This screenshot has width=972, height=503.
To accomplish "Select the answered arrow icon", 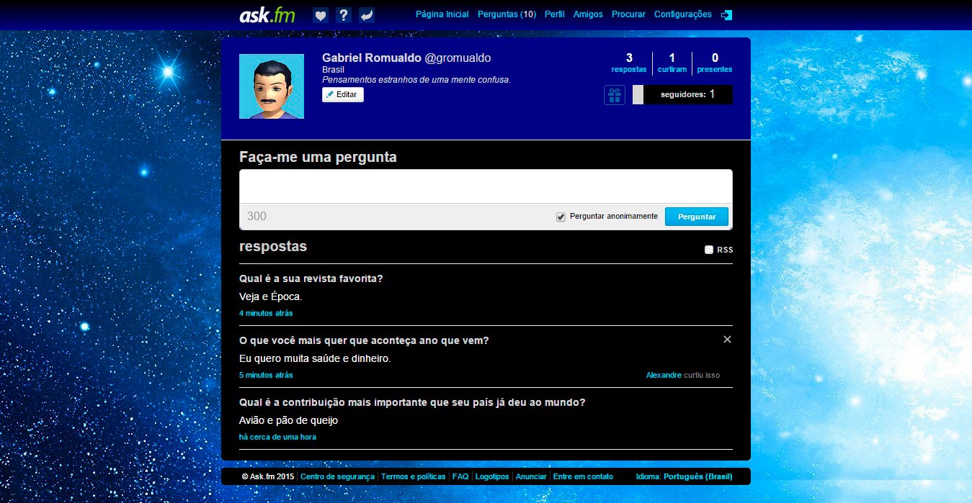I will 367,14.
